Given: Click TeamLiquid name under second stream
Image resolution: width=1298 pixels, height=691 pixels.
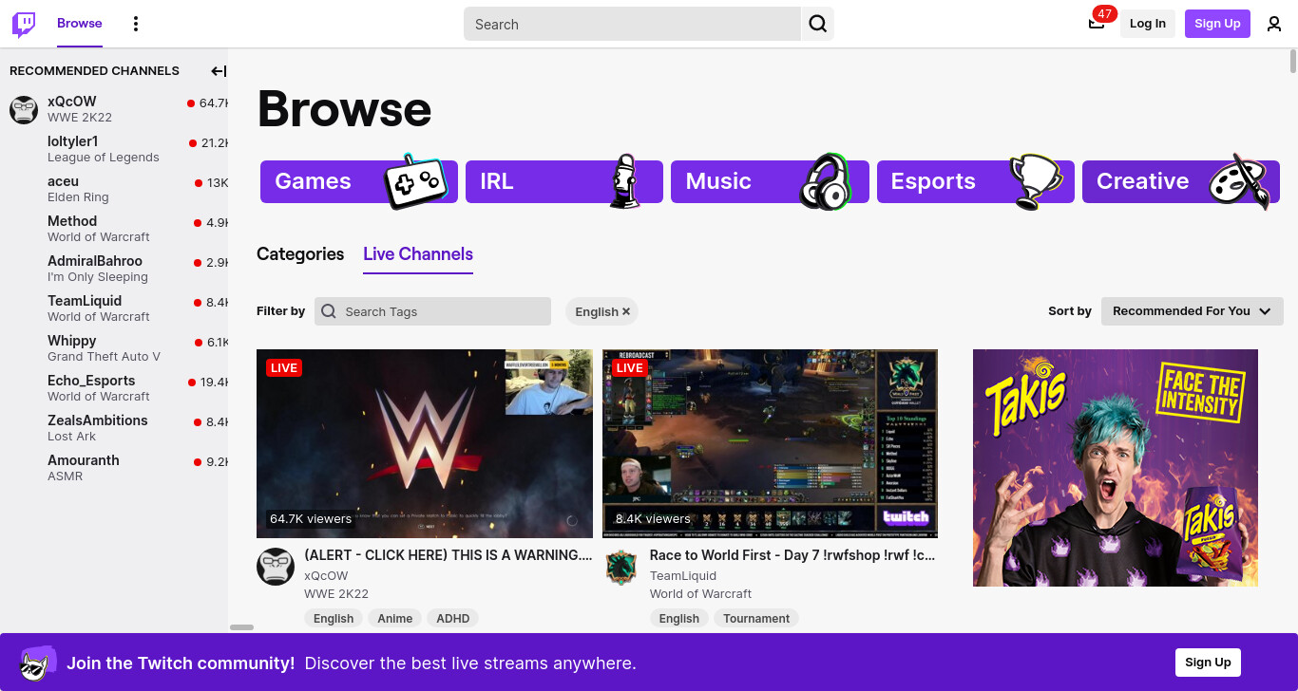Looking at the screenshot, I should pos(683,575).
